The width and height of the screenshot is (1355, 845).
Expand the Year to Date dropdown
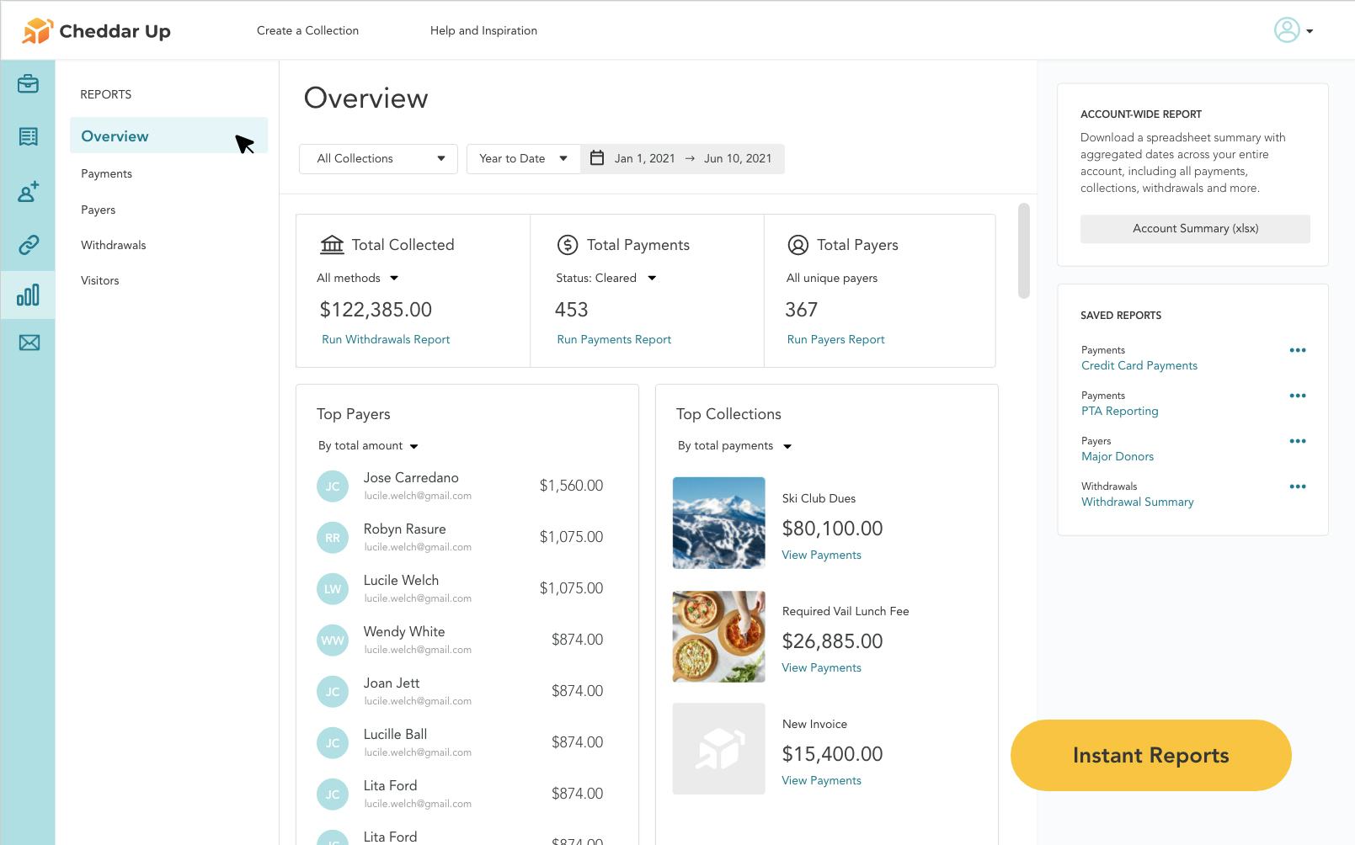(x=522, y=158)
